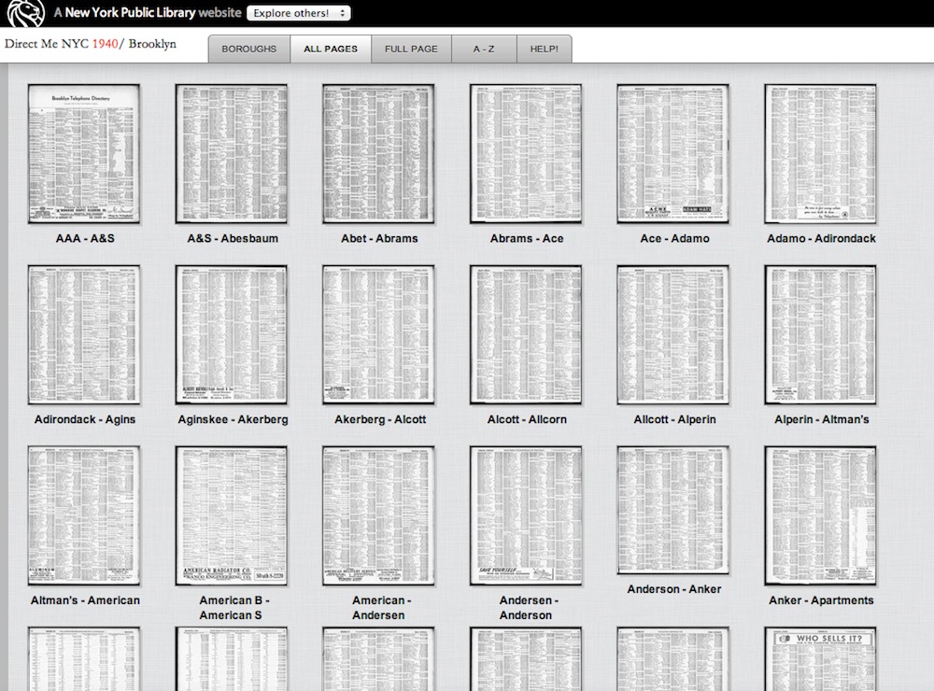Screen dimensions: 934x691
Task: Click the Allcott - Alperin caption
Action: pos(674,419)
